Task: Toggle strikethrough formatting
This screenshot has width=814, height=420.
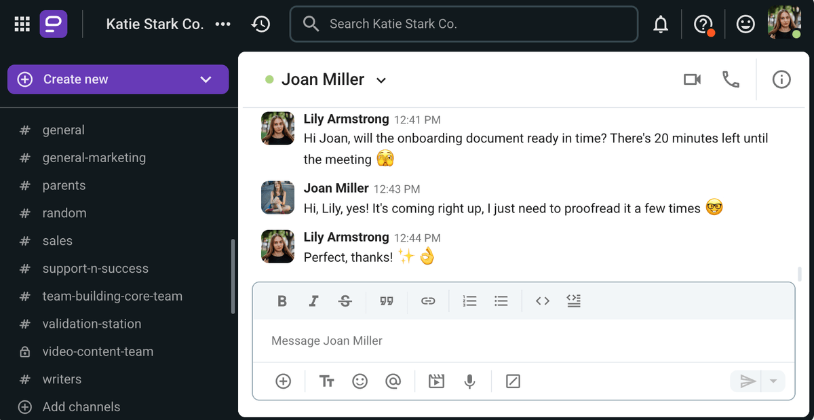Action: coord(345,301)
